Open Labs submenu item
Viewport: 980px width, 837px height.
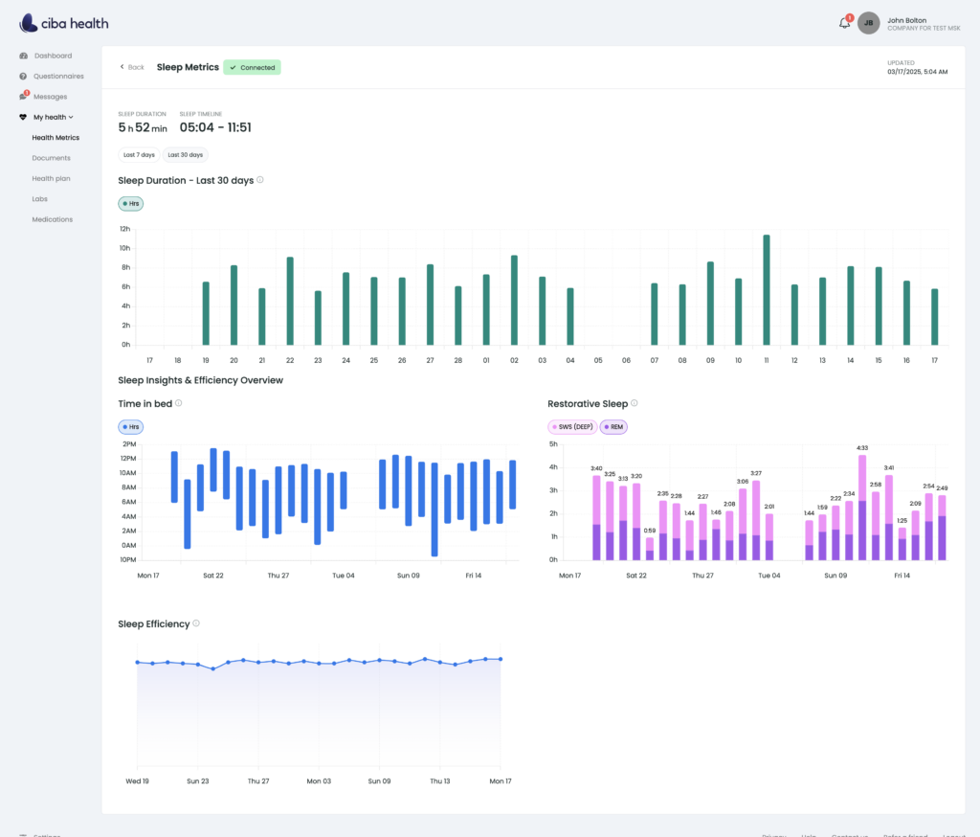[x=40, y=199]
